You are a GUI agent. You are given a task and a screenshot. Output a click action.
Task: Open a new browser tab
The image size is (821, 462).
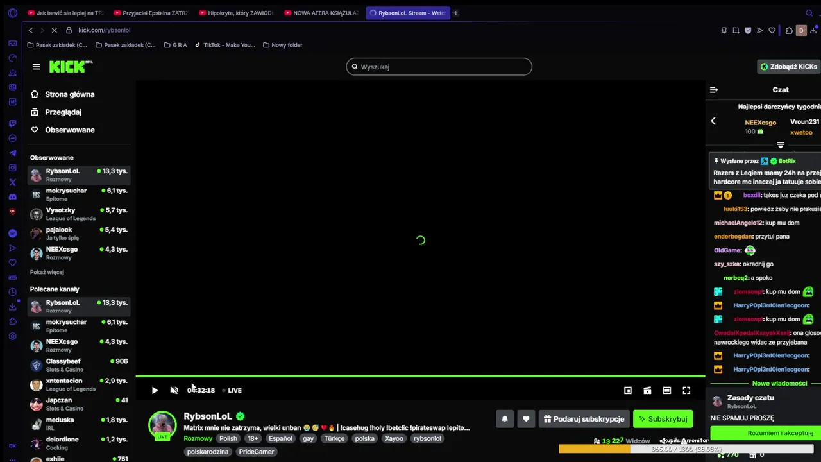click(455, 13)
